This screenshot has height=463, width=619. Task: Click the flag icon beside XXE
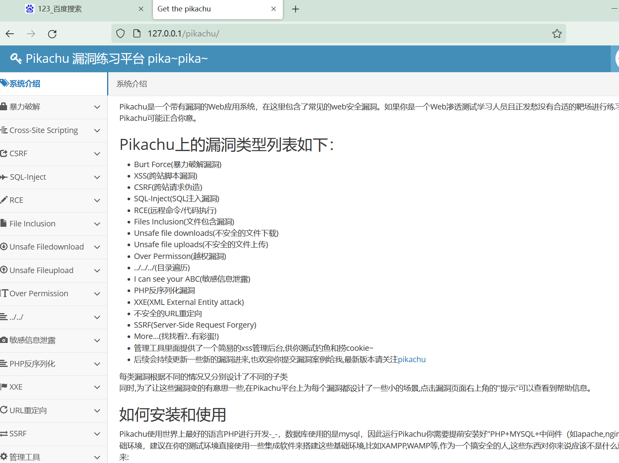4,387
